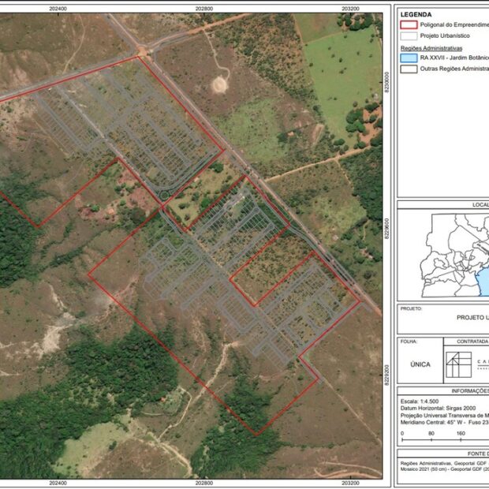Click the Escala 1:4.500 text

419,401
